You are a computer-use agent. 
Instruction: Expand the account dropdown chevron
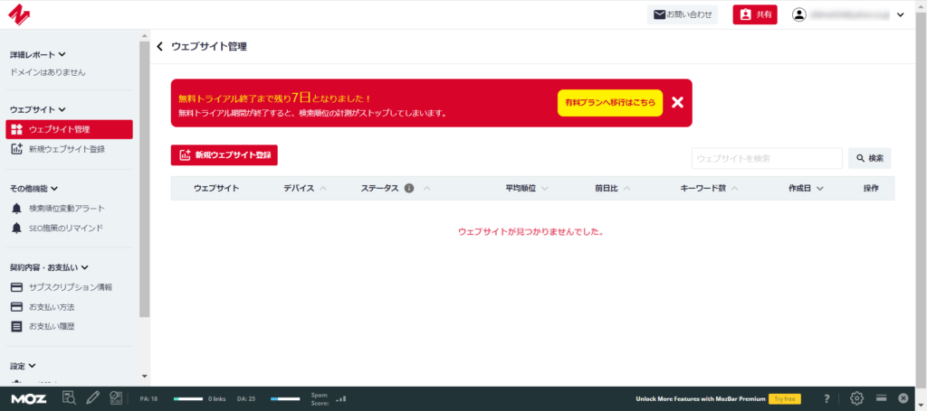pyautogui.click(x=901, y=15)
